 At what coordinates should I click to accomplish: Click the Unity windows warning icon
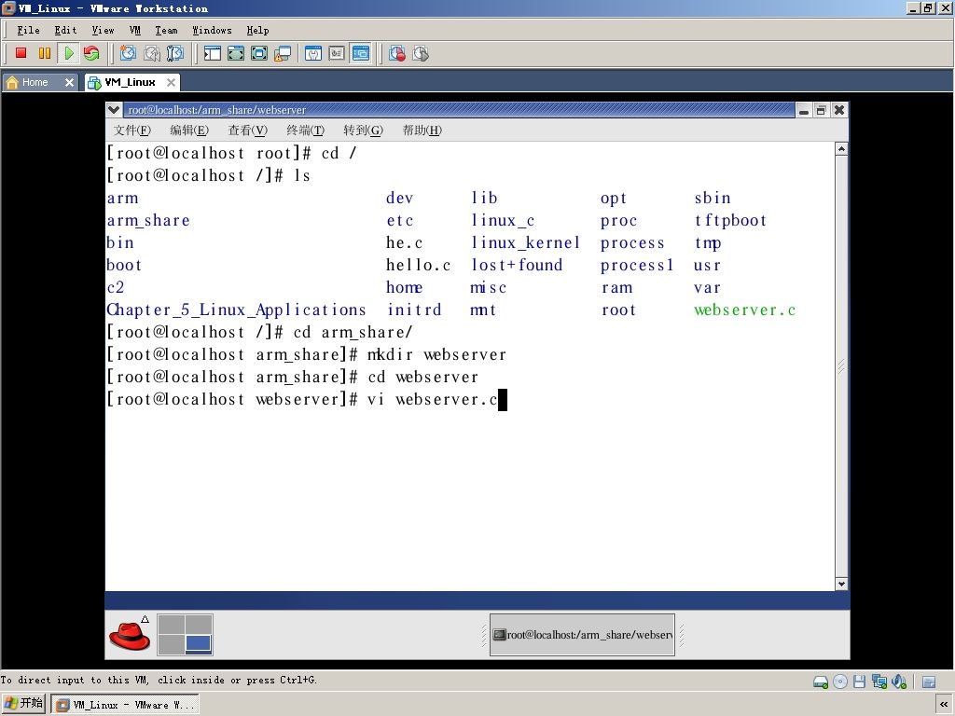click(283, 53)
